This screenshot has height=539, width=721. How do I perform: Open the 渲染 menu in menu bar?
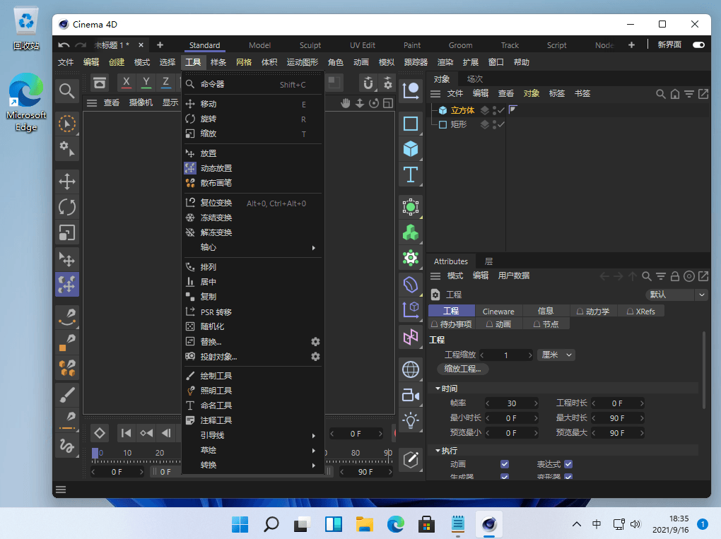pos(445,62)
